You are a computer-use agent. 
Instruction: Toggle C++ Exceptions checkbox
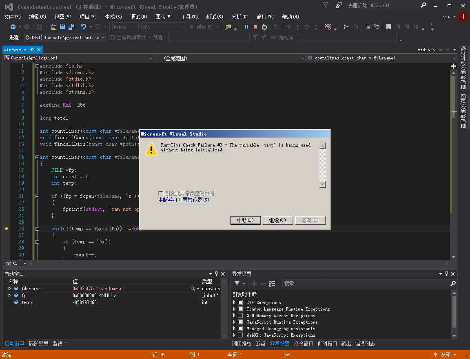pos(240,302)
